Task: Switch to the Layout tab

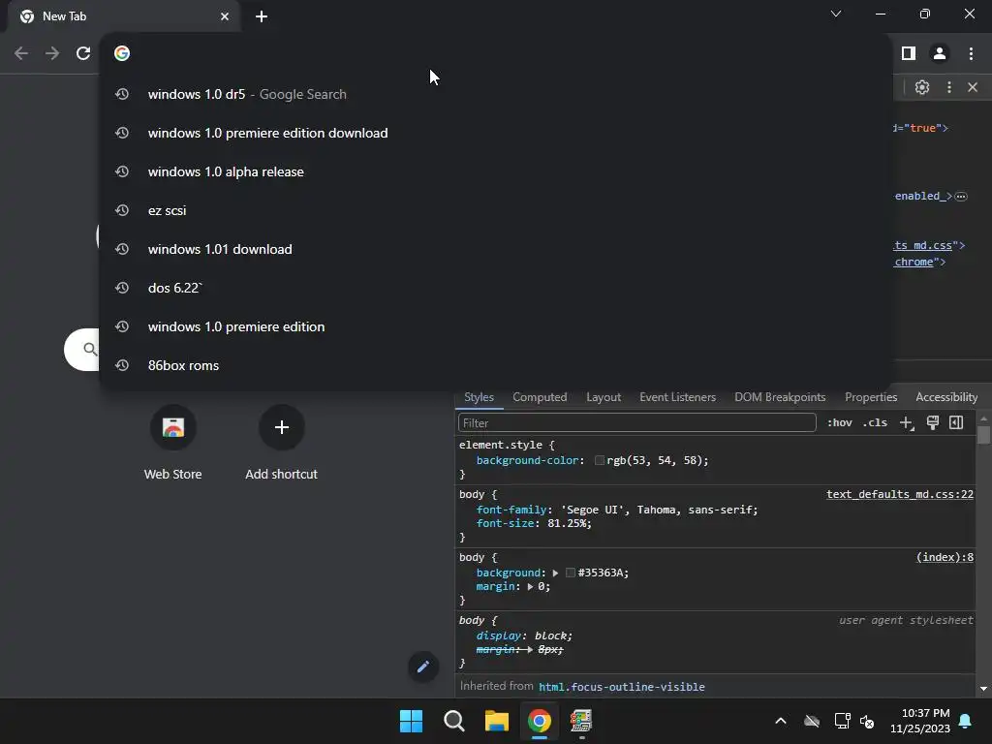Action: coord(604,397)
